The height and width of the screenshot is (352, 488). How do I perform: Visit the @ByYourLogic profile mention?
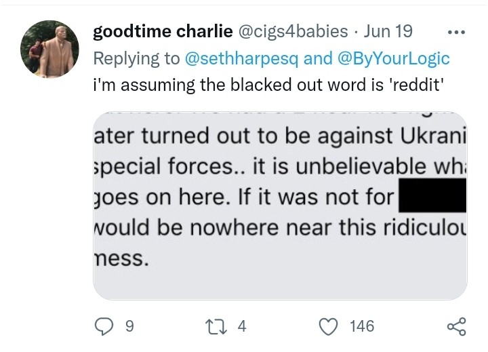(393, 59)
